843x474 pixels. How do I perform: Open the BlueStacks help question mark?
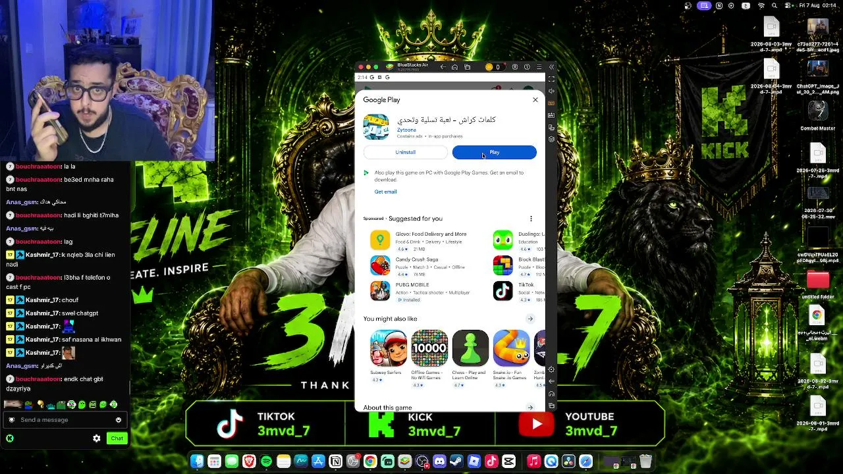(x=527, y=67)
